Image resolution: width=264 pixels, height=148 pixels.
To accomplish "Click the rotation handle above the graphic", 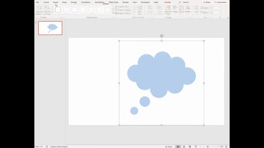I will (x=161, y=36).
